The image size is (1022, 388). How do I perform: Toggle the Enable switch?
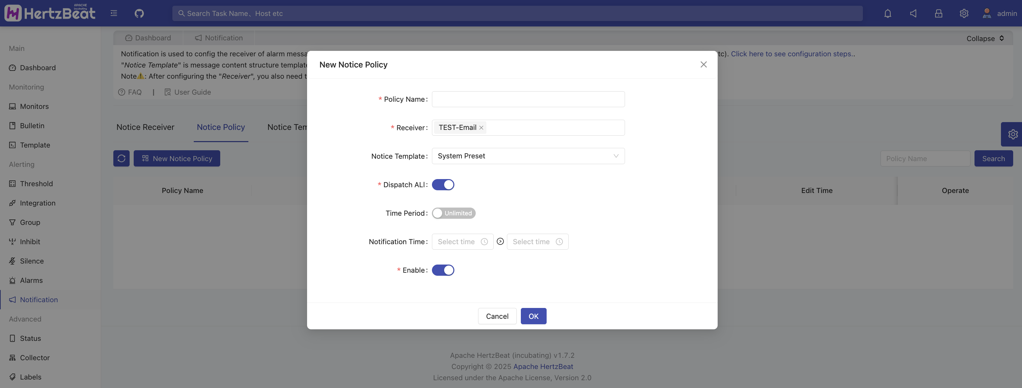click(x=443, y=270)
